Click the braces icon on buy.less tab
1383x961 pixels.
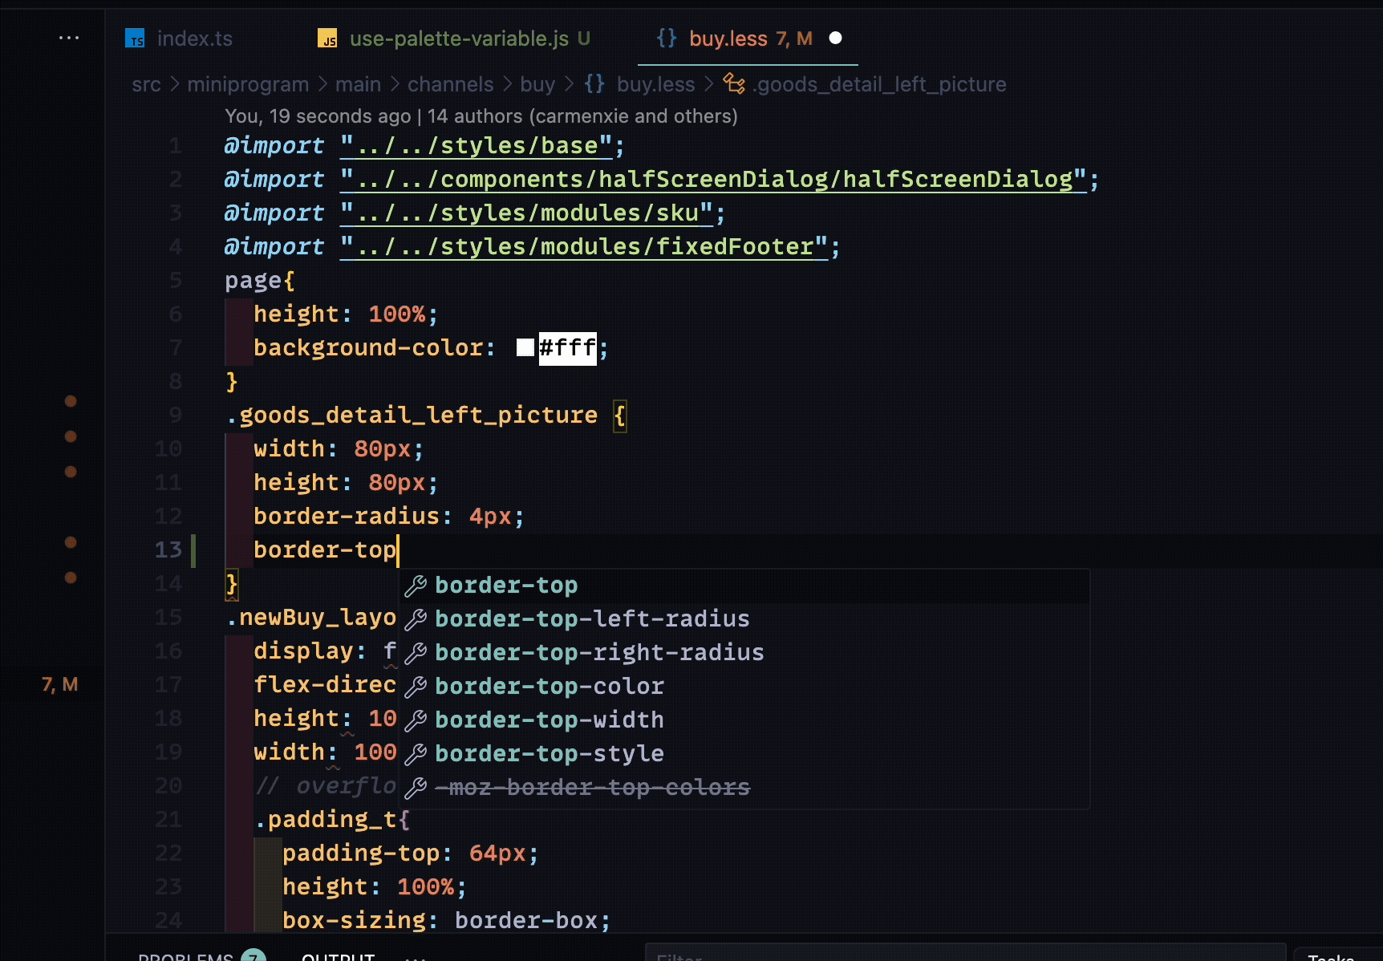667,38
